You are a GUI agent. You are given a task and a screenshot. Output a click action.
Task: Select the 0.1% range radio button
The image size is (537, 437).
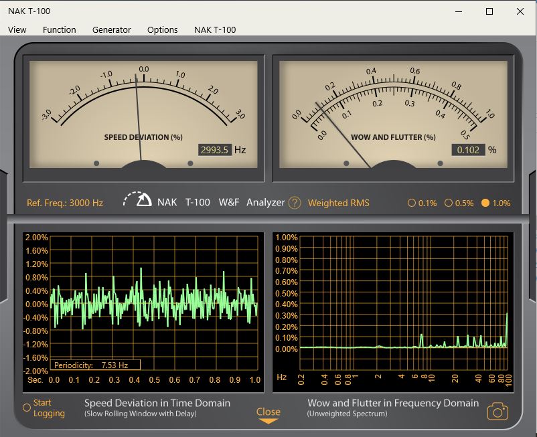[x=411, y=203]
